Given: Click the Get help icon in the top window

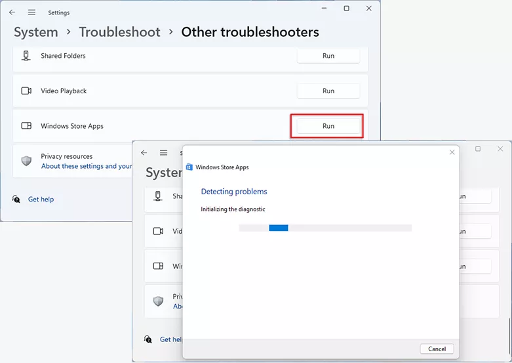Looking at the screenshot, I should (17, 200).
